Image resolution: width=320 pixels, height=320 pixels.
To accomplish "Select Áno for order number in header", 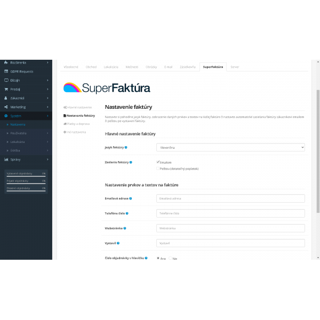I will 158,258.
